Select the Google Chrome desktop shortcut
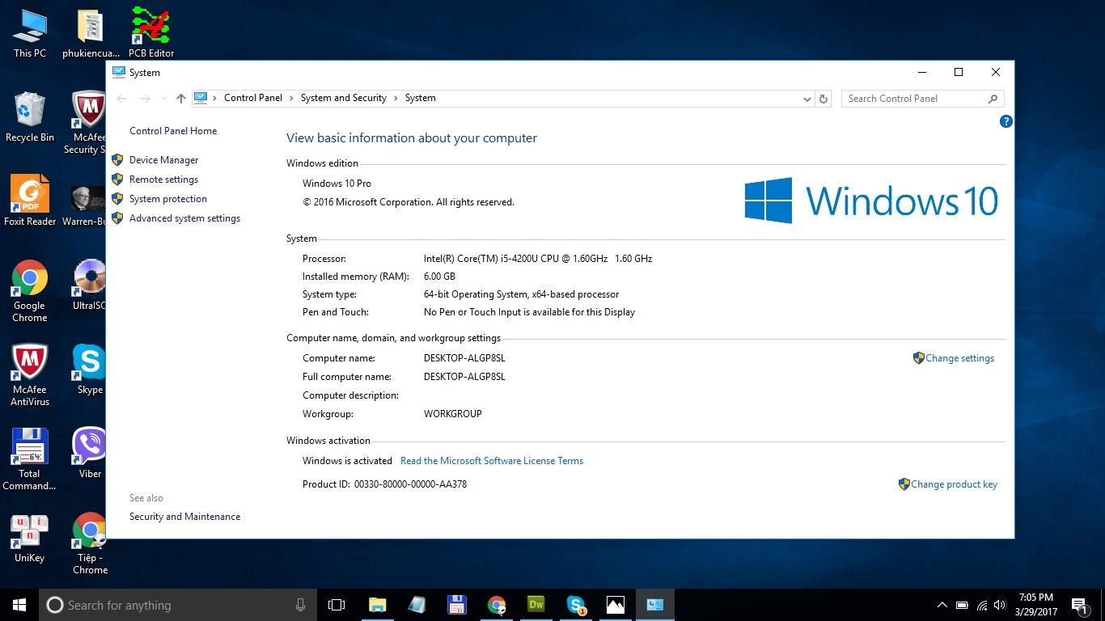Viewport: 1105px width, 621px height. click(30, 291)
